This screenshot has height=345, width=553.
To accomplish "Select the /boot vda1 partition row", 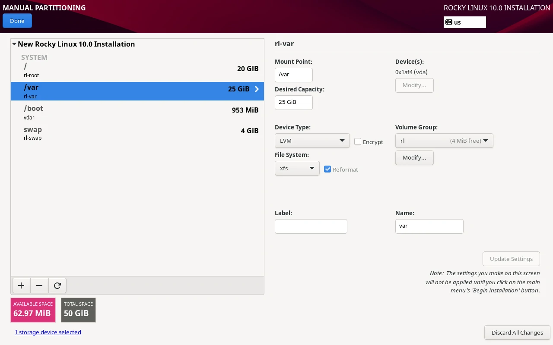I will pyautogui.click(x=137, y=112).
